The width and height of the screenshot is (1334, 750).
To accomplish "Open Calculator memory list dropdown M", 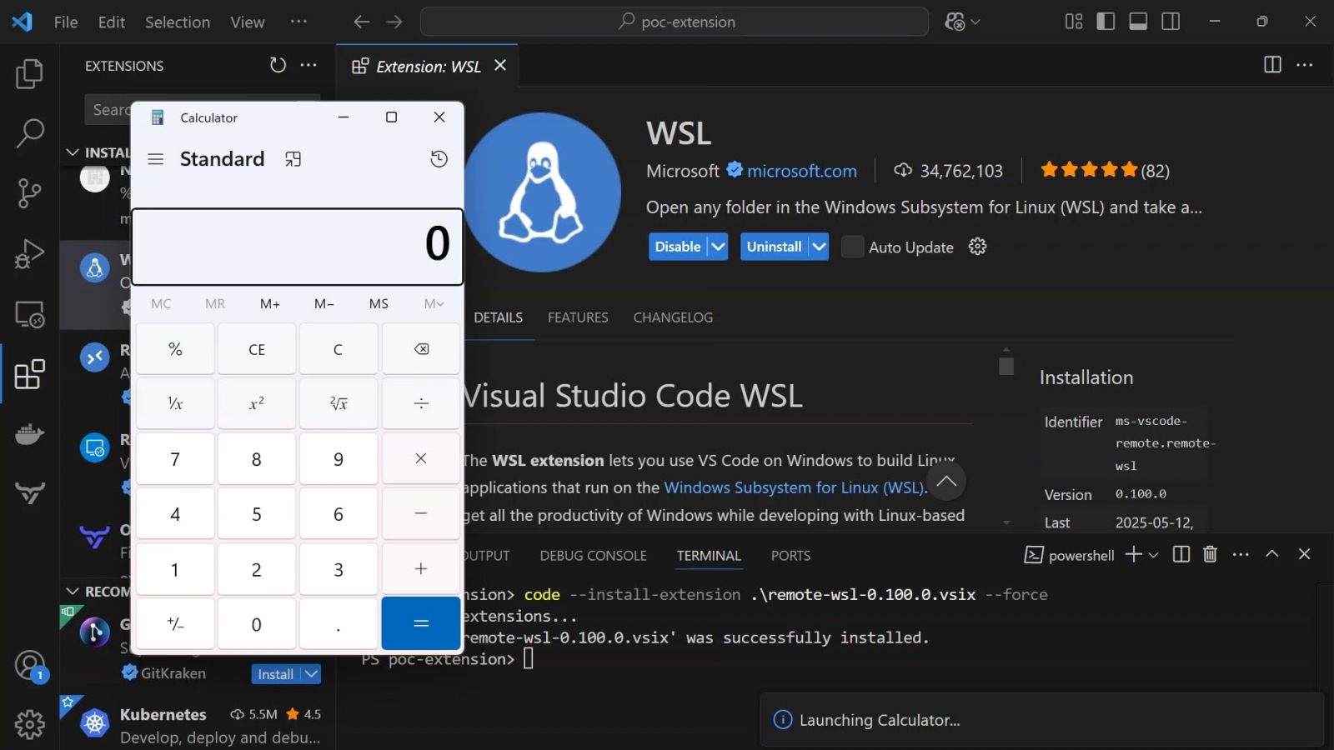I will pyautogui.click(x=434, y=303).
